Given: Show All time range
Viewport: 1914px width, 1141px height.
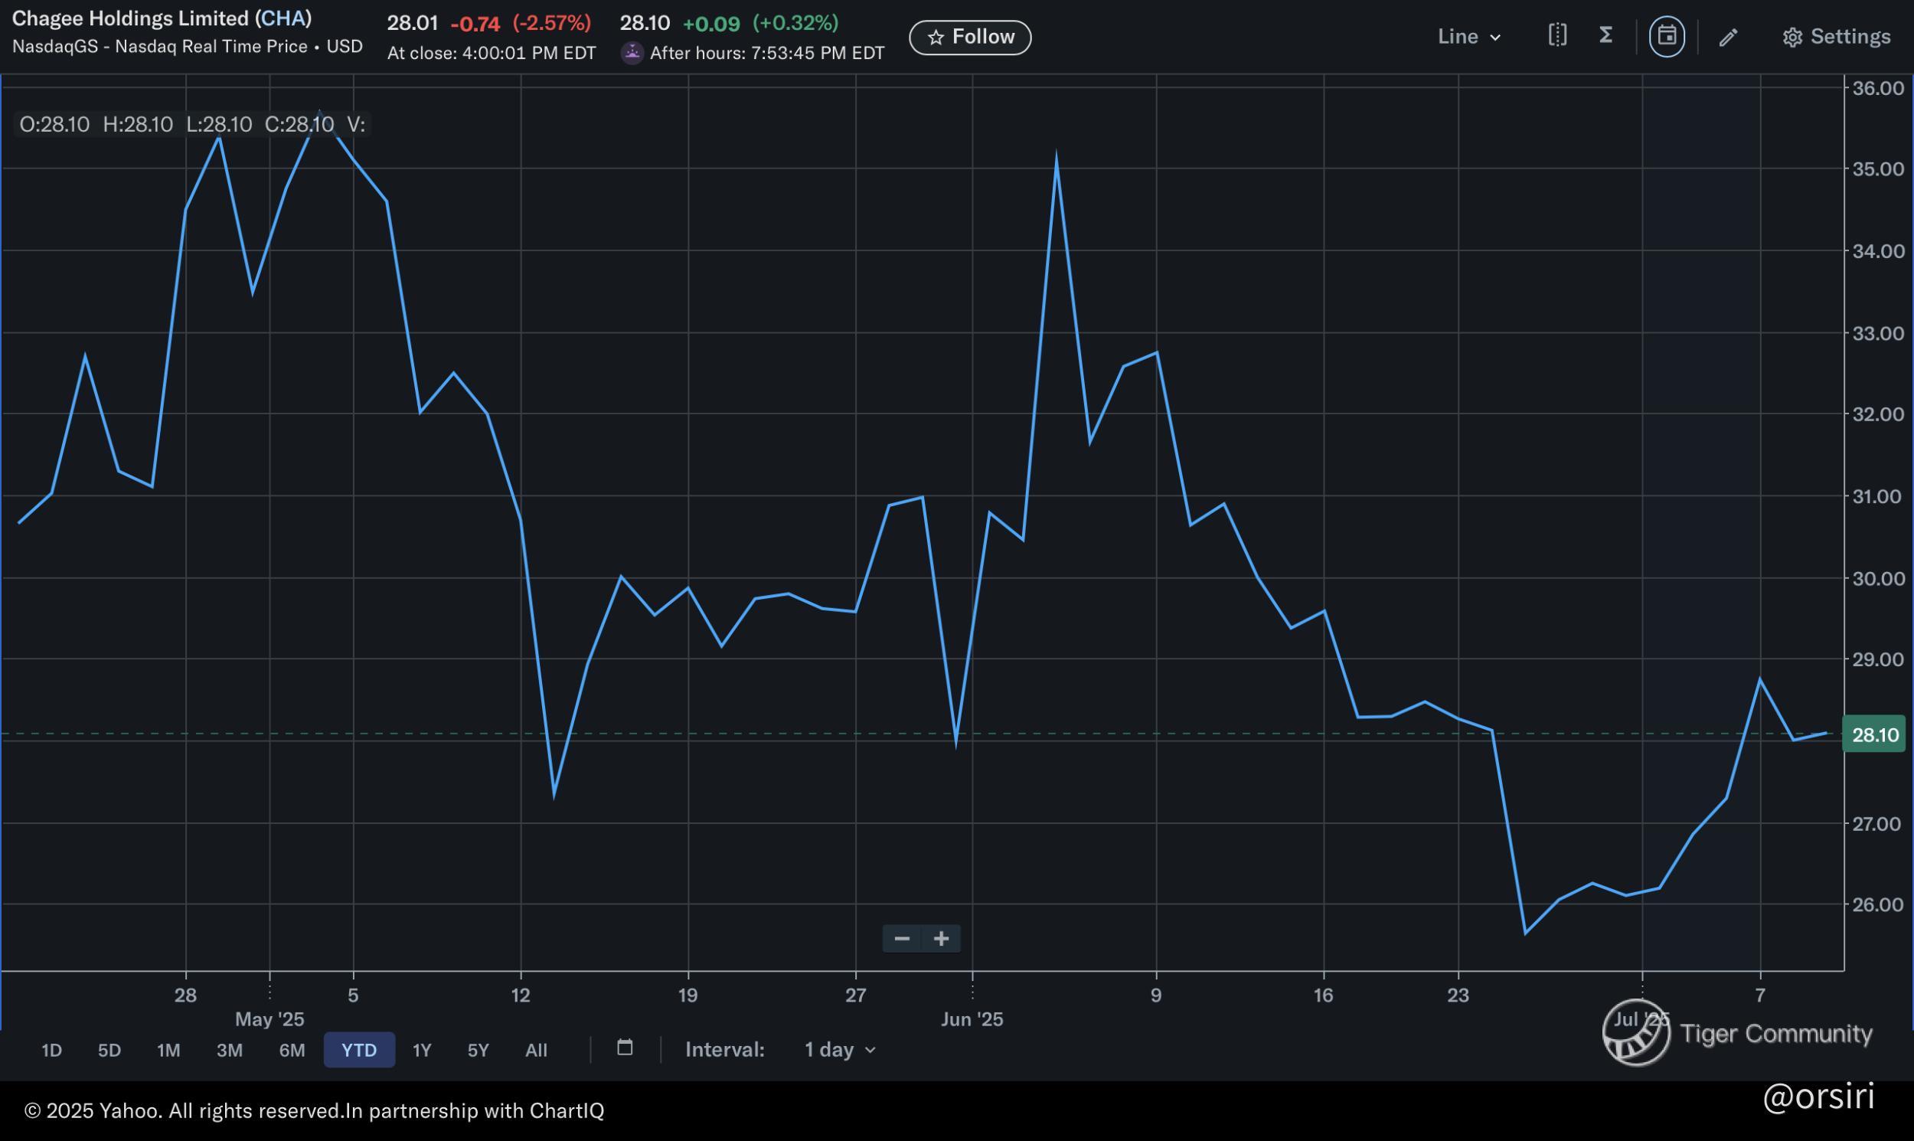Looking at the screenshot, I should click(x=536, y=1051).
